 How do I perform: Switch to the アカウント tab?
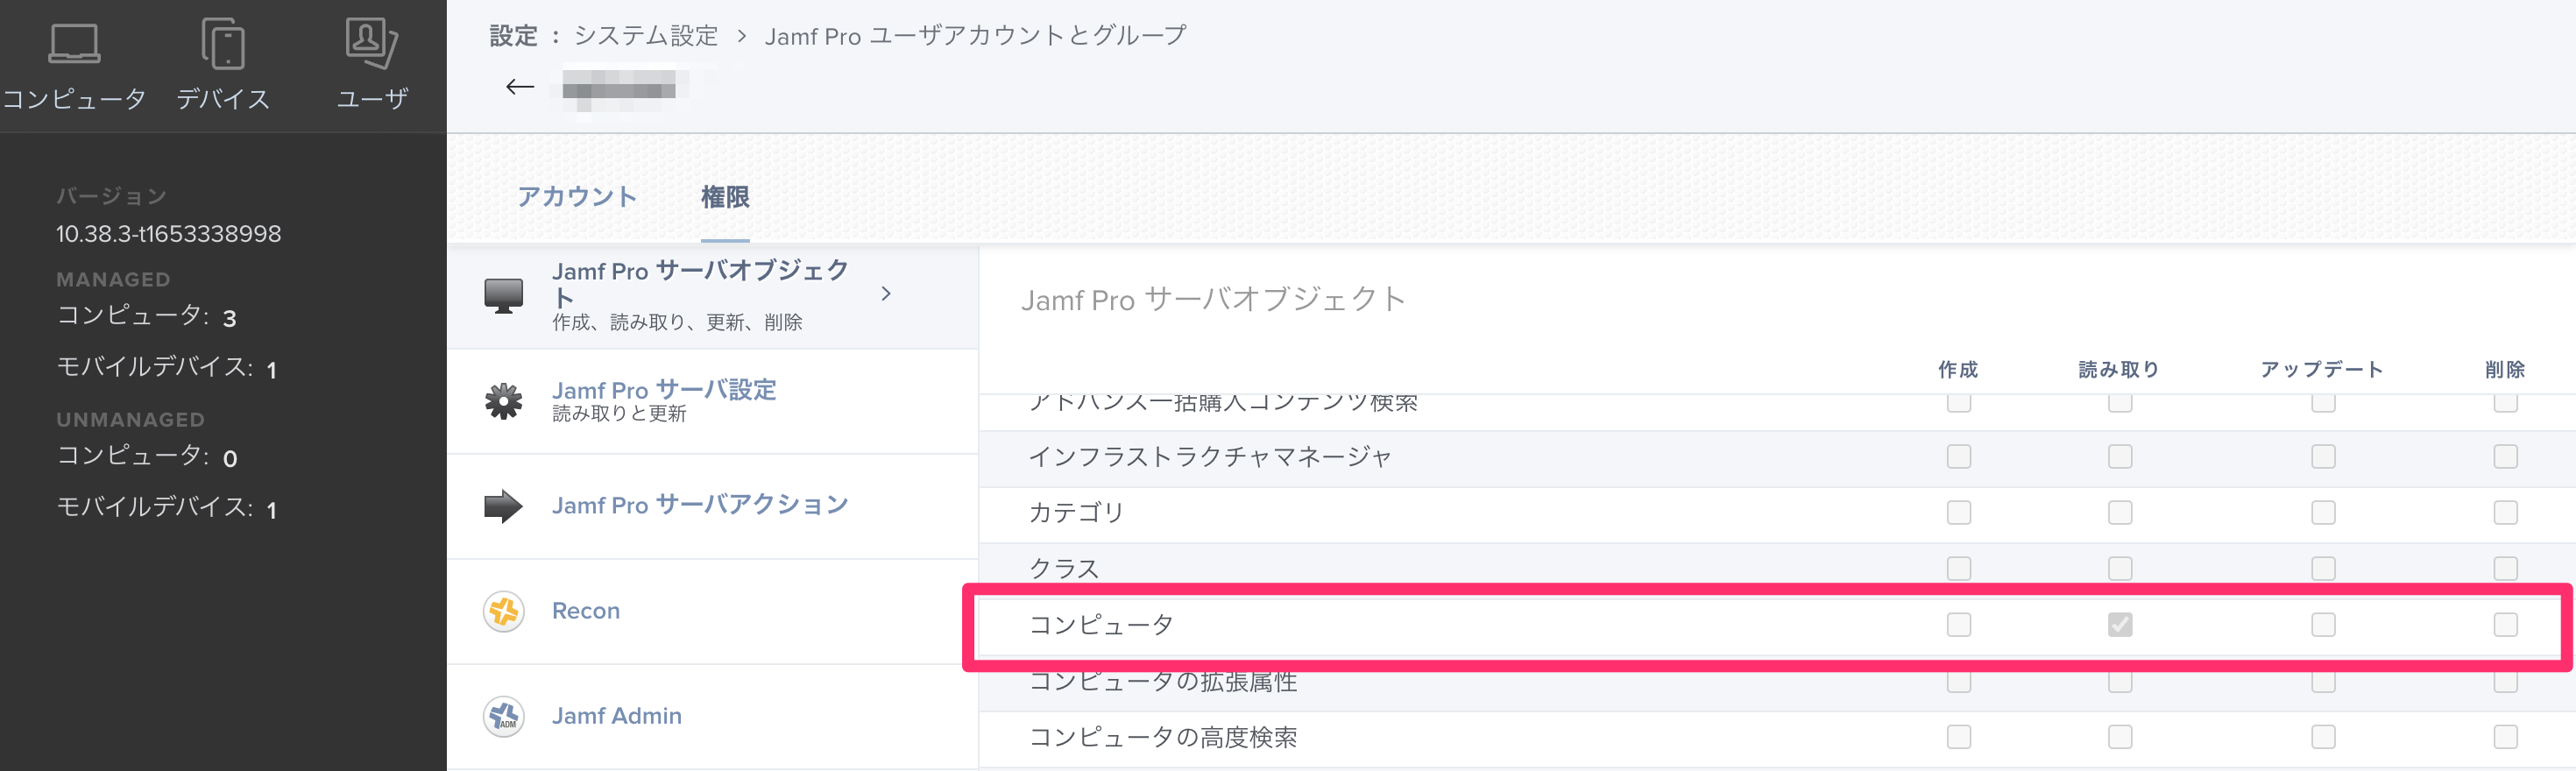click(578, 197)
